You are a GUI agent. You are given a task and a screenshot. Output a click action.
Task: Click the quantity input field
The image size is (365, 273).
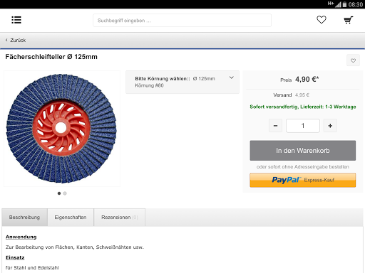(x=303, y=126)
